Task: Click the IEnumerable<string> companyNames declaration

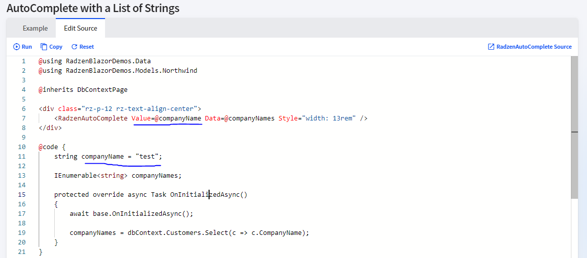Action: click(118, 175)
